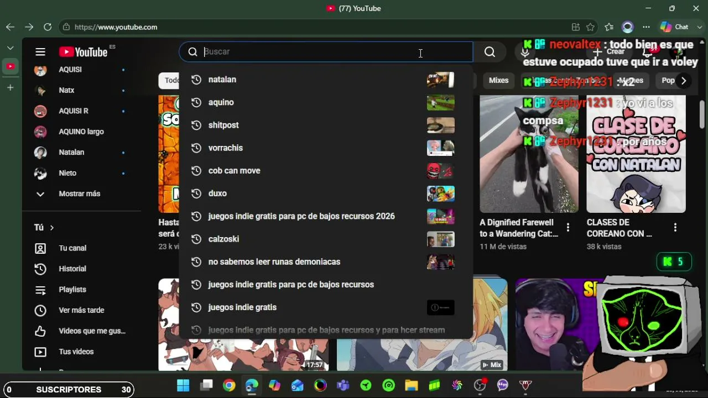
Task: Click the thumbnail beside the 'vorrachis' suggestion
Action: coord(441,148)
